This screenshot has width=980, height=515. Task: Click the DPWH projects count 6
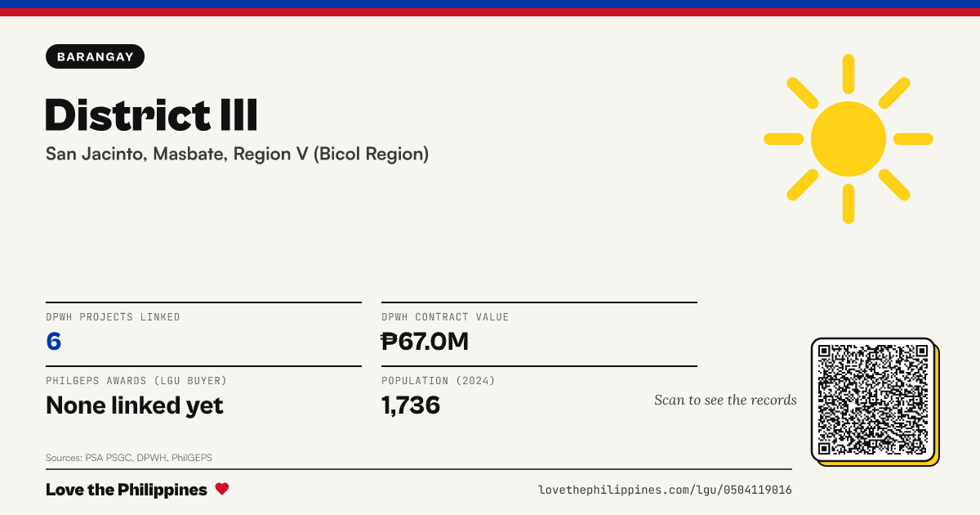54,341
